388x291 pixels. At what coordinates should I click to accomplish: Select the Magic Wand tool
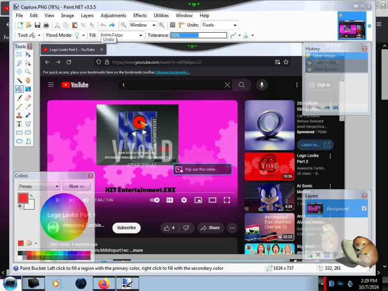click(19, 80)
